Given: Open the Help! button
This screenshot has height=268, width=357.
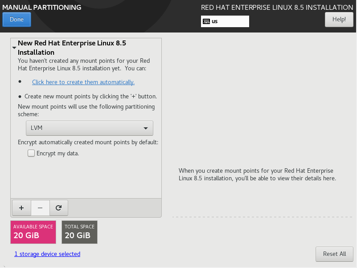Looking at the screenshot, I should coord(339,20).
